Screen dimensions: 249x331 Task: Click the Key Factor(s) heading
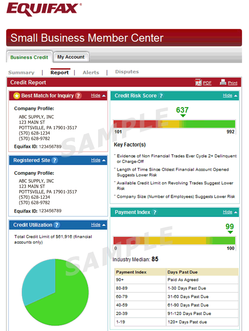130,145
